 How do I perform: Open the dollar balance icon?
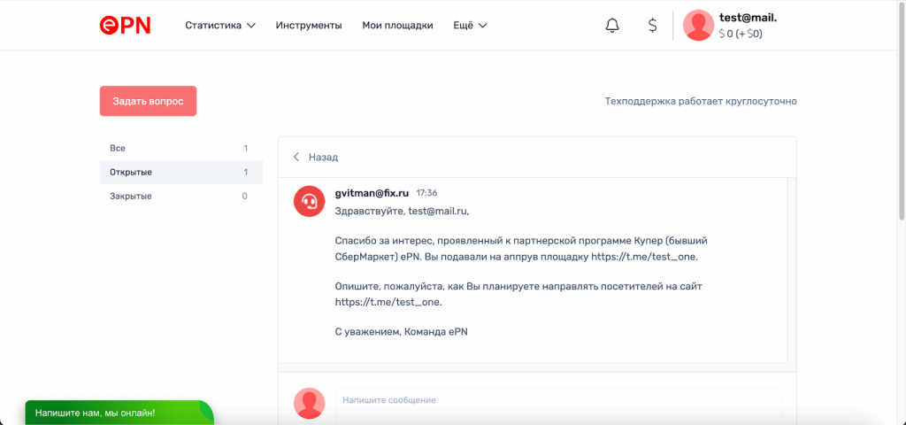pyautogui.click(x=652, y=26)
